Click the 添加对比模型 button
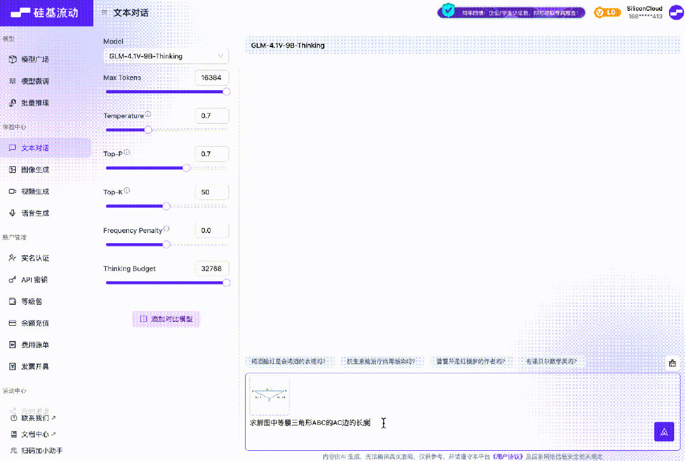The width and height of the screenshot is (685, 461). coord(166,319)
